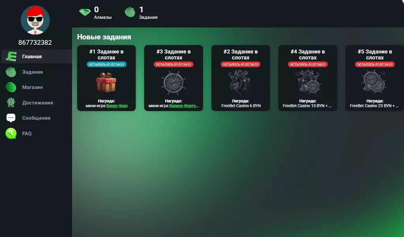Open task card #5 Задание в слотах
This screenshot has height=237, width=404.
374,78
